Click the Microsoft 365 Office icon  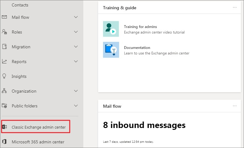click(x=4, y=142)
